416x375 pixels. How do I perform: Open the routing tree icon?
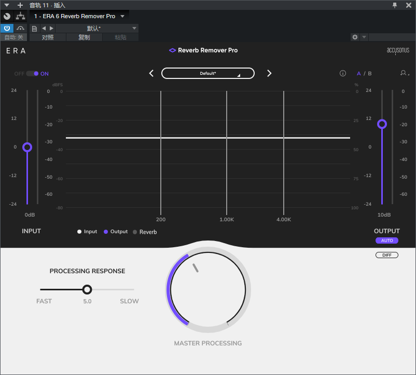coord(20,16)
